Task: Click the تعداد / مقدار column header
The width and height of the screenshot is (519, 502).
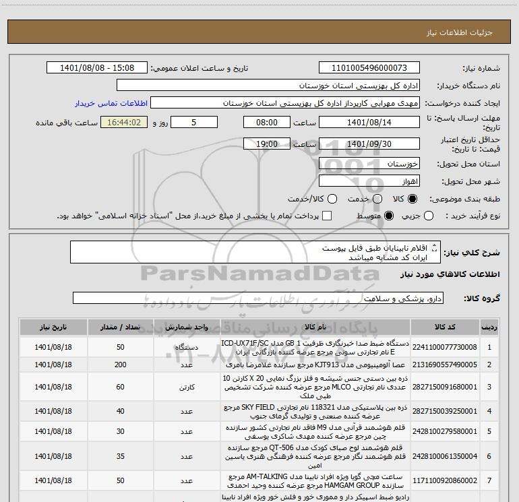Action: pos(120,327)
